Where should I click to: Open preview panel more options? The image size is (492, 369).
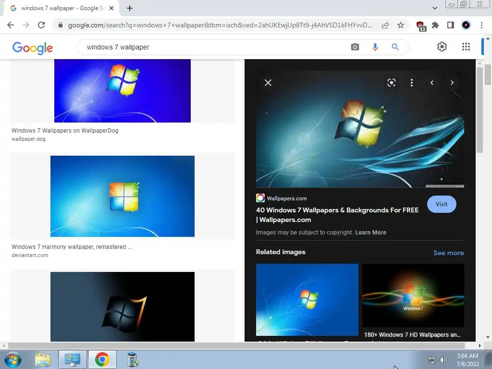412,83
